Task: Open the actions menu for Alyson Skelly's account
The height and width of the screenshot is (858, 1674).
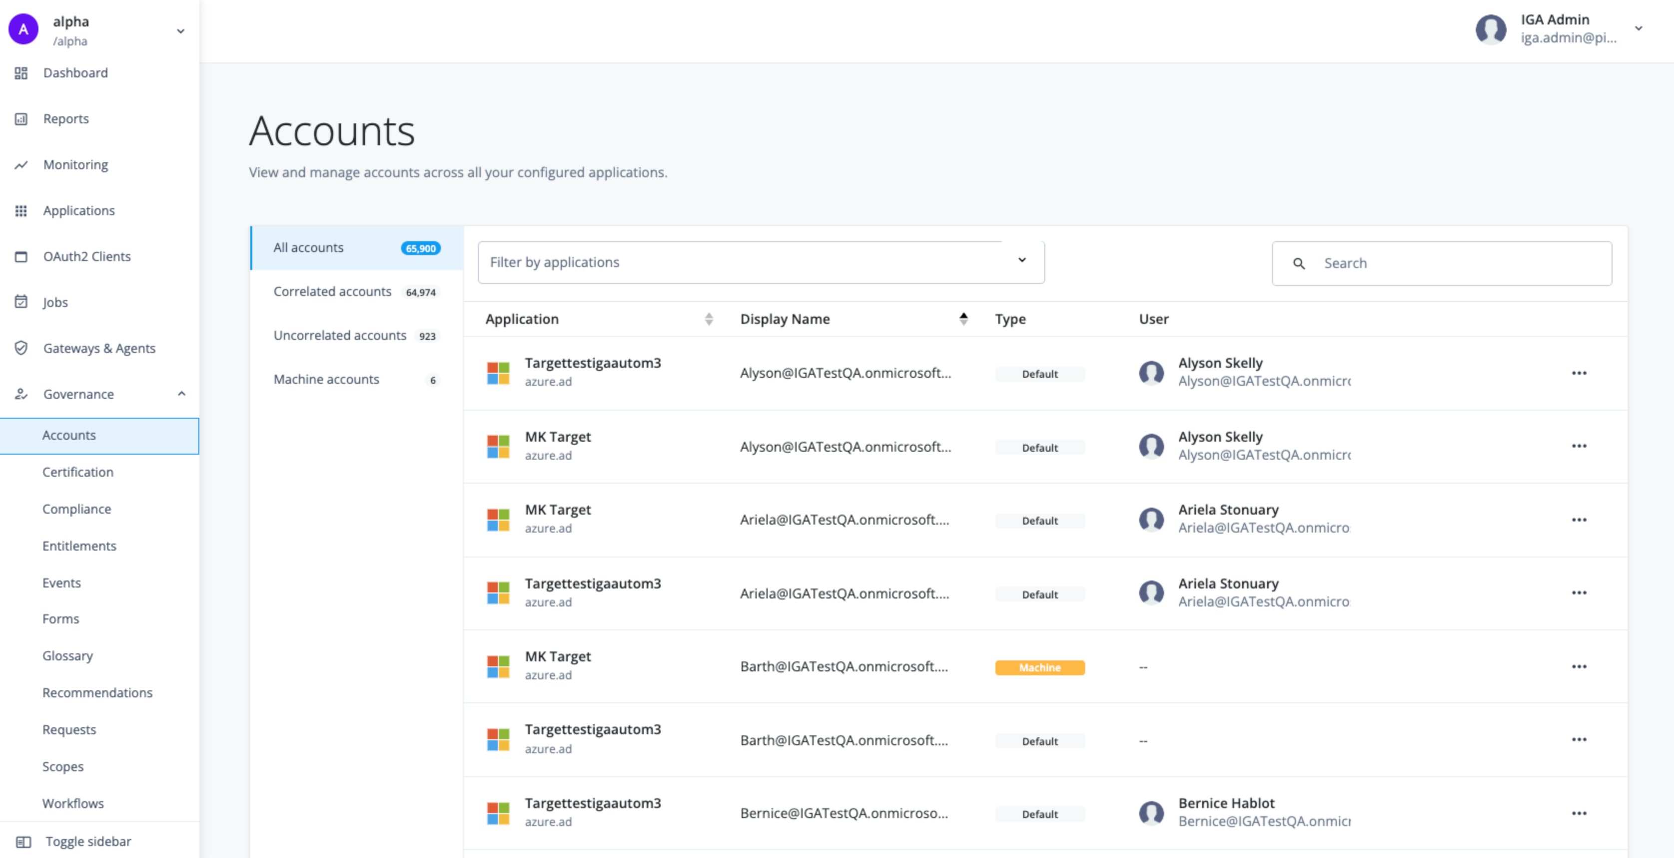Action: [x=1579, y=373]
